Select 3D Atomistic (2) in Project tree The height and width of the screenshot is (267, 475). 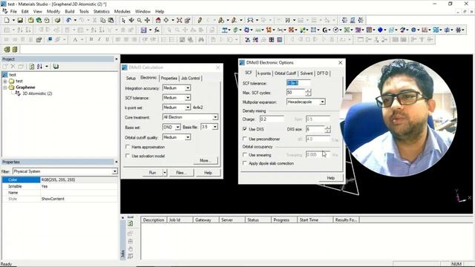point(37,93)
